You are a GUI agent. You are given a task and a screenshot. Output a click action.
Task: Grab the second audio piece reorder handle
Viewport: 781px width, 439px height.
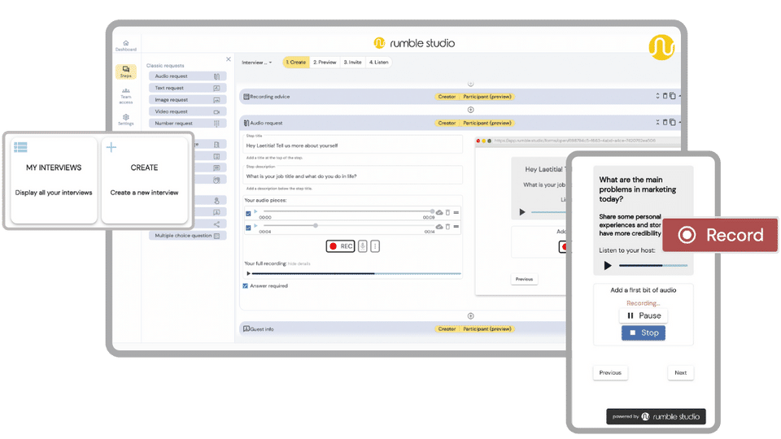(x=456, y=227)
